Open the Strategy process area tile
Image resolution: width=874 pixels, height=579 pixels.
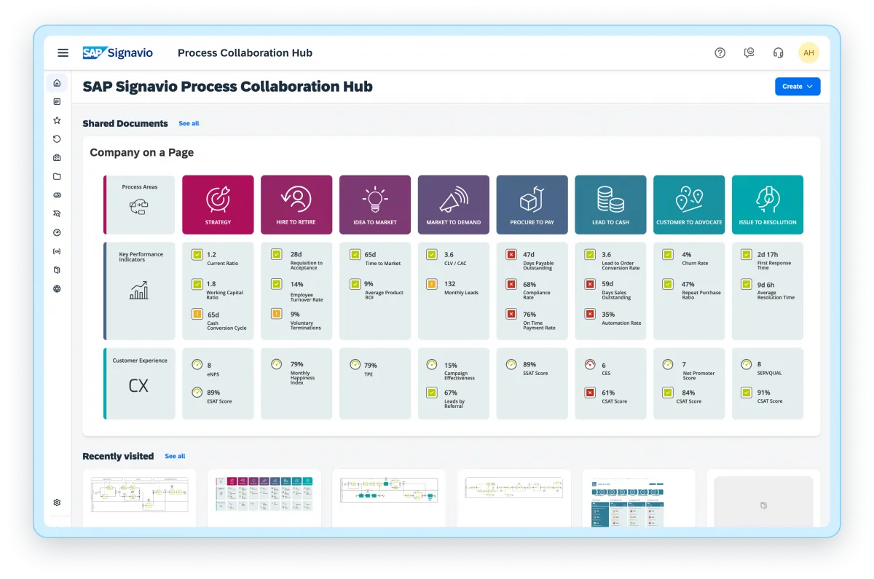218,205
